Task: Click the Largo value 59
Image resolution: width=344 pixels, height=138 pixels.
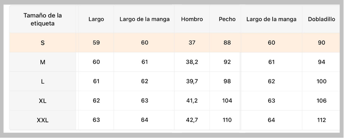Action: [x=96, y=43]
